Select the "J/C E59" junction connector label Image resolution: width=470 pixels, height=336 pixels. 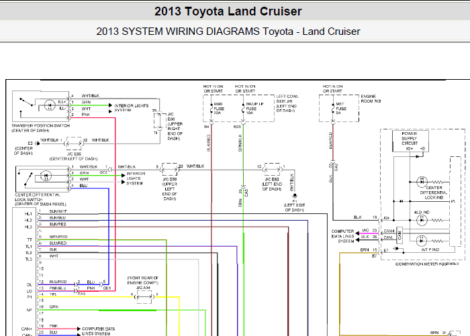coord(170,179)
